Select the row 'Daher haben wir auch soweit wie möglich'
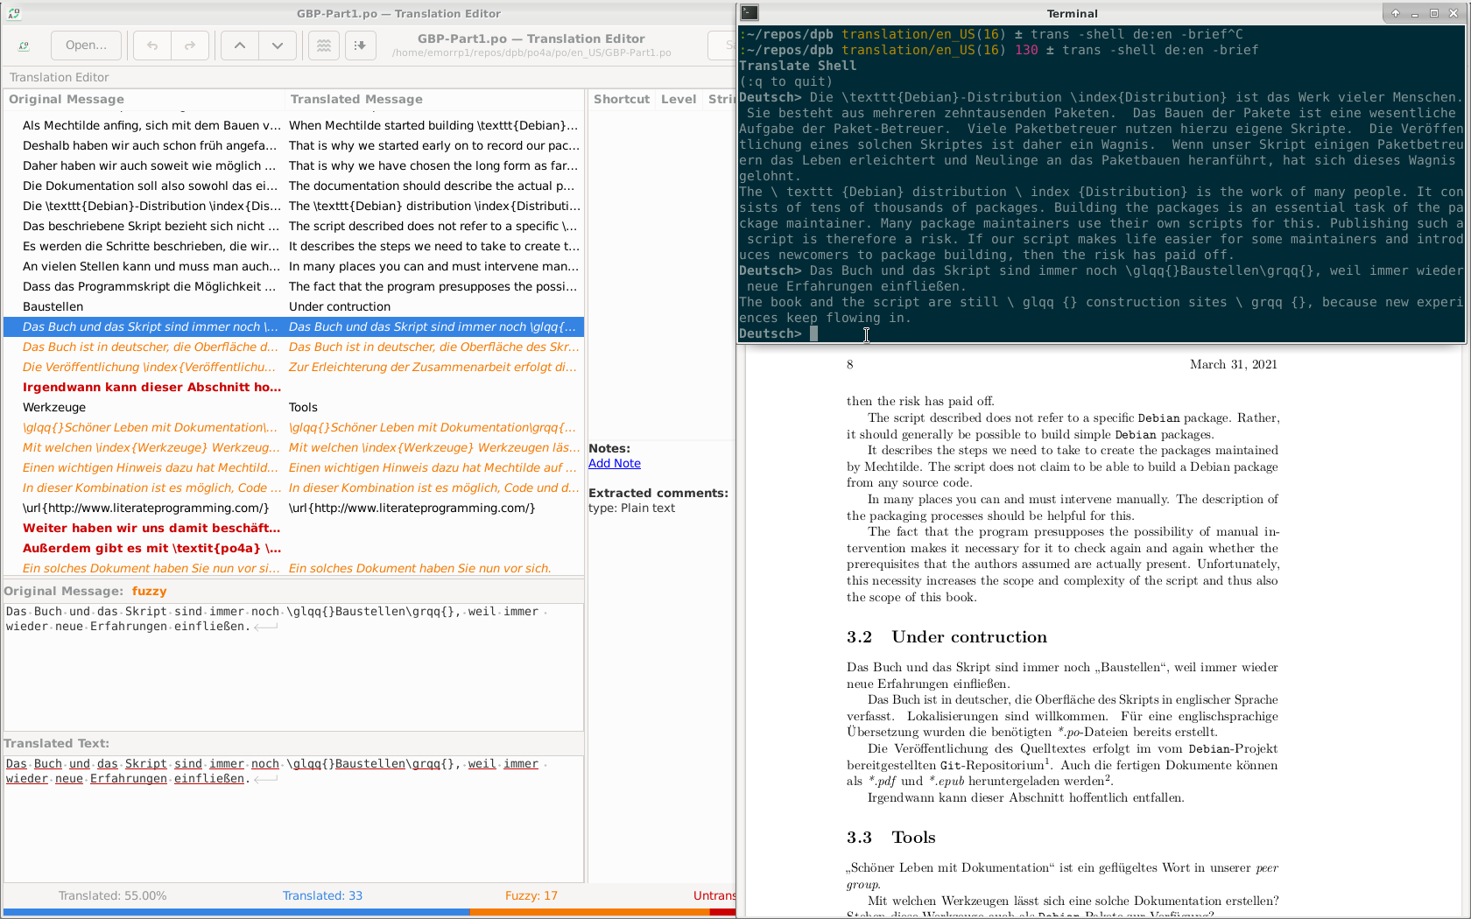The height and width of the screenshot is (919, 1471). (x=293, y=165)
